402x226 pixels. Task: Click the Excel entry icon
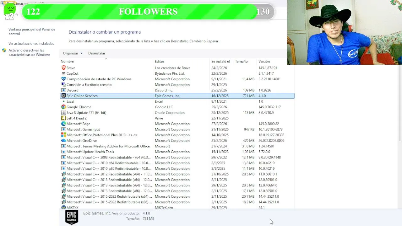(63, 101)
